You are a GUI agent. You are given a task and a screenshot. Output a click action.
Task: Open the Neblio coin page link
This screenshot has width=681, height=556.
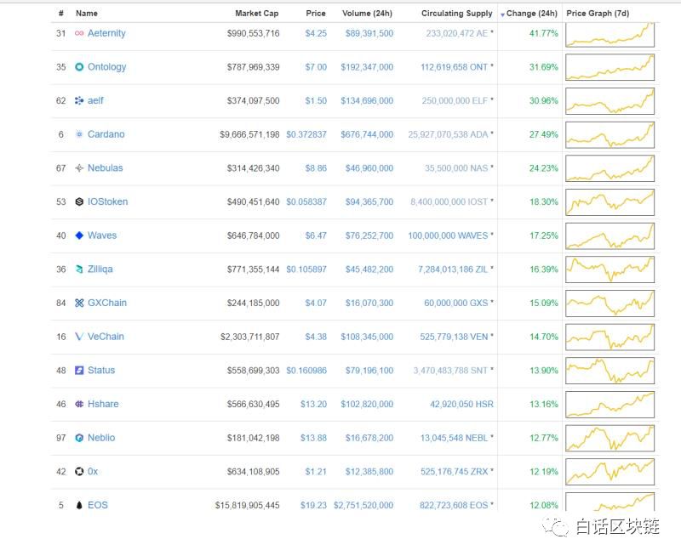[x=101, y=438]
